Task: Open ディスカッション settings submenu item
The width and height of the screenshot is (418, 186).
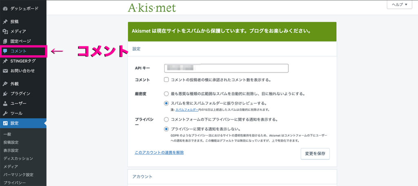Action: [18, 158]
